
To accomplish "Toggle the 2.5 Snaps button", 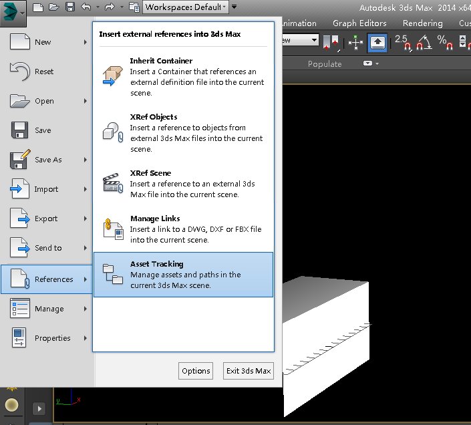I will click(x=403, y=43).
